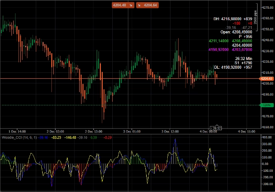This screenshot has height=192, width=275.
Task: Click the 4 Dec 11:00 time axis label
Action: click(x=246, y=131)
